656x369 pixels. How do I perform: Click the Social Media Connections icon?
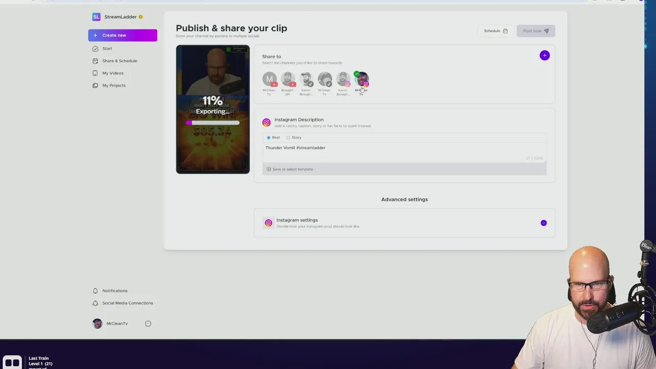click(x=95, y=303)
